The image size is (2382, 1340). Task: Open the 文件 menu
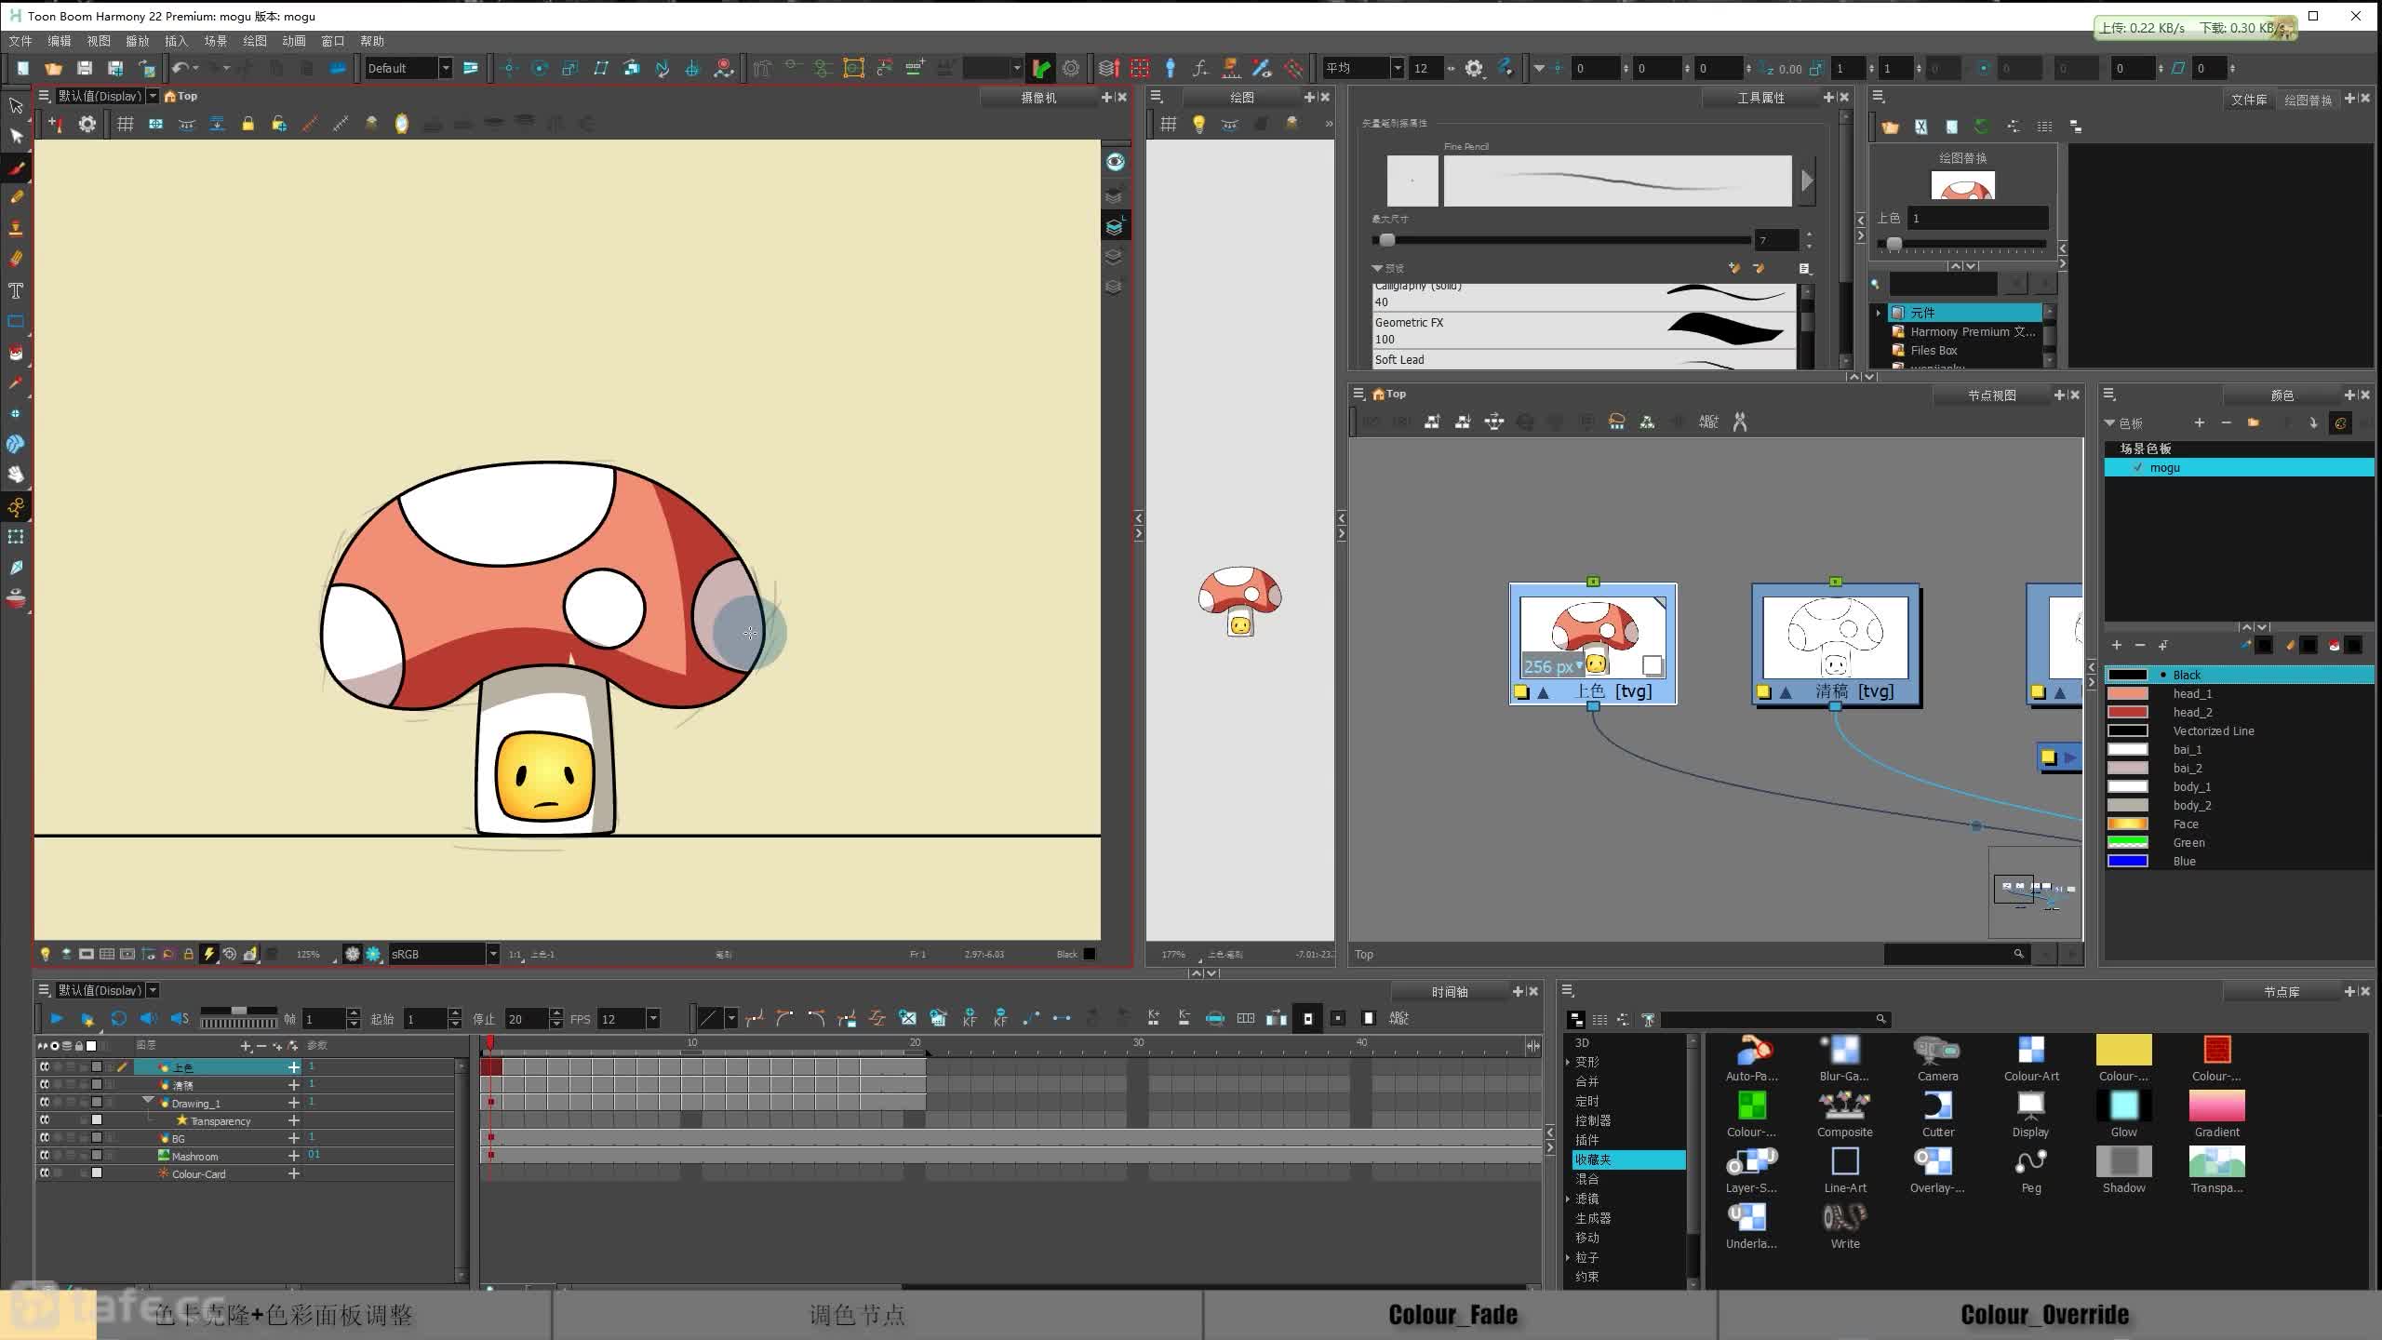pos(20,41)
